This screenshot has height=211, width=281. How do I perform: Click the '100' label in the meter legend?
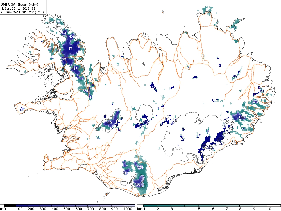[x=19, y=209]
